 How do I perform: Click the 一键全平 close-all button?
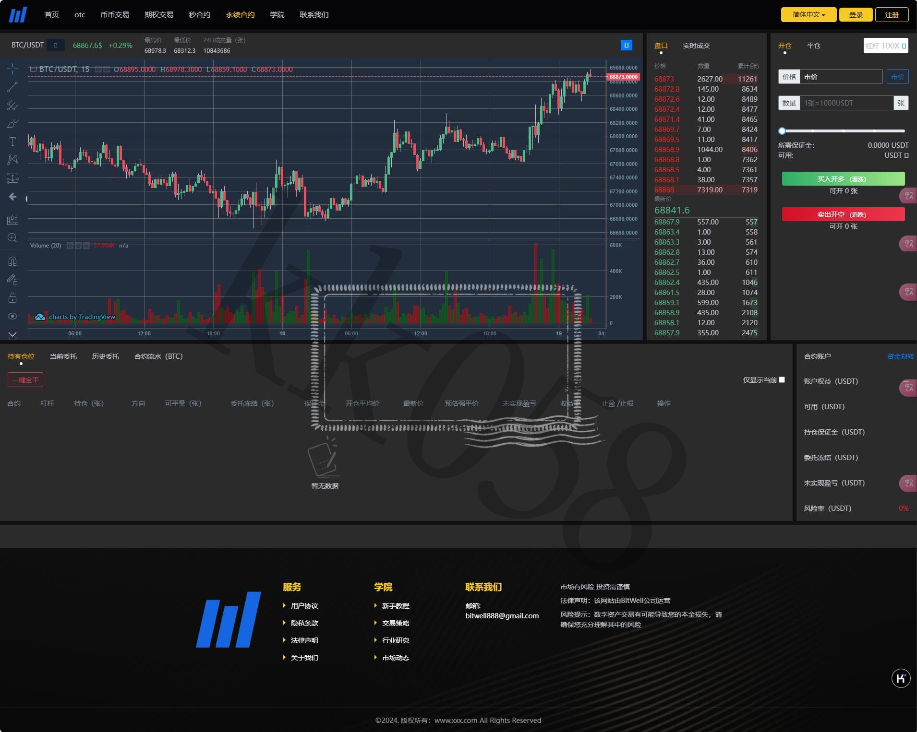point(25,380)
